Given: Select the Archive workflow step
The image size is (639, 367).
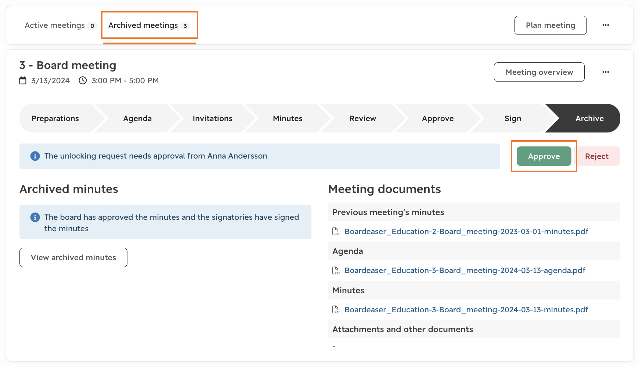Looking at the screenshot, I should [x=589, y=119].
